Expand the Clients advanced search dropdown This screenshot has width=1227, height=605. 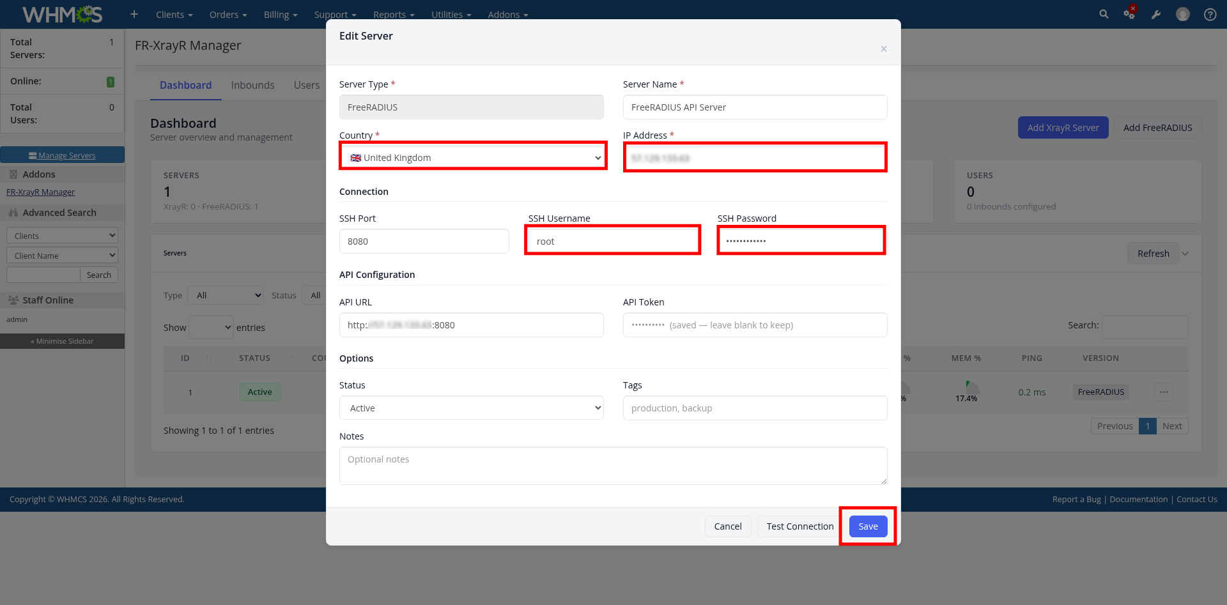click(x=62, y=236)
